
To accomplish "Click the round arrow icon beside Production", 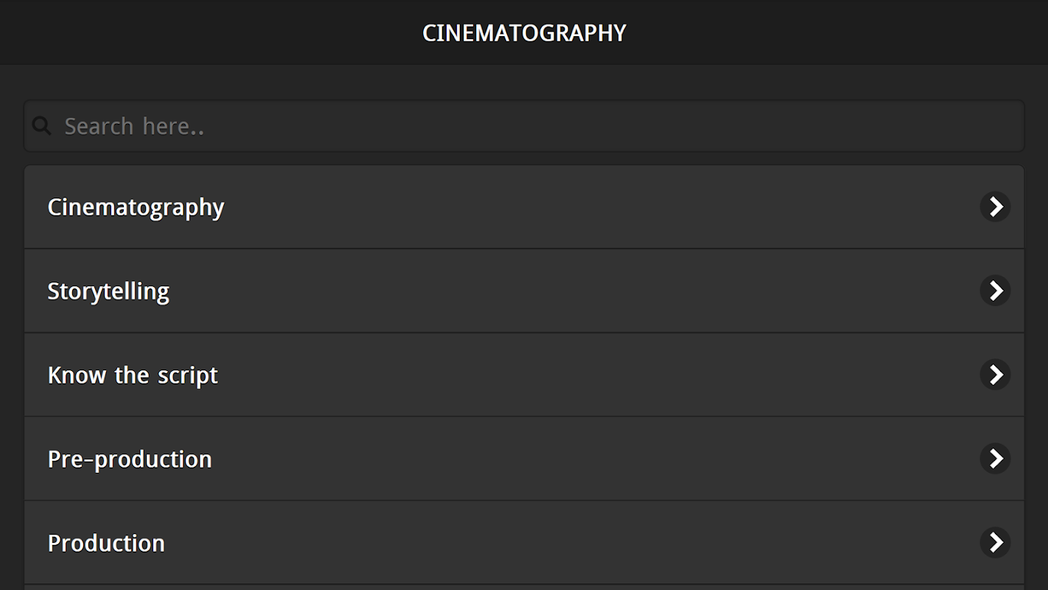I will tap(995, 543).
